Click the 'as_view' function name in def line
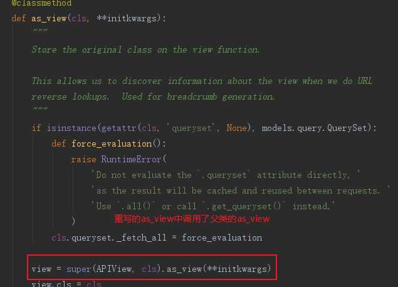398x287 pixels. click(49, 19)
